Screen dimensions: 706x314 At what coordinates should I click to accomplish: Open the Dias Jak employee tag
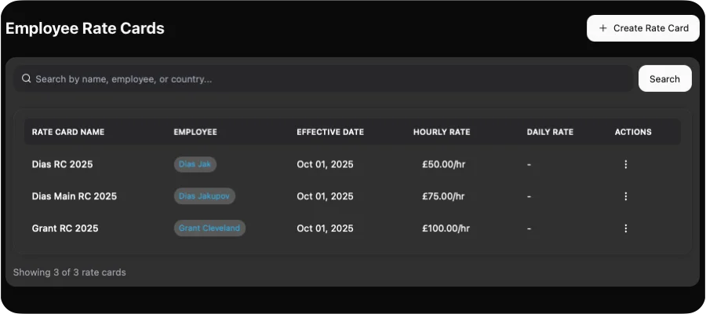(195, 164)
